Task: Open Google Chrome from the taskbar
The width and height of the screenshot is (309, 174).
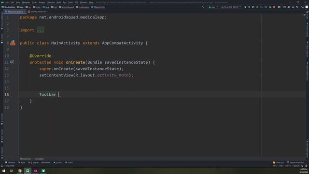Action: click(x=20, y=171)
